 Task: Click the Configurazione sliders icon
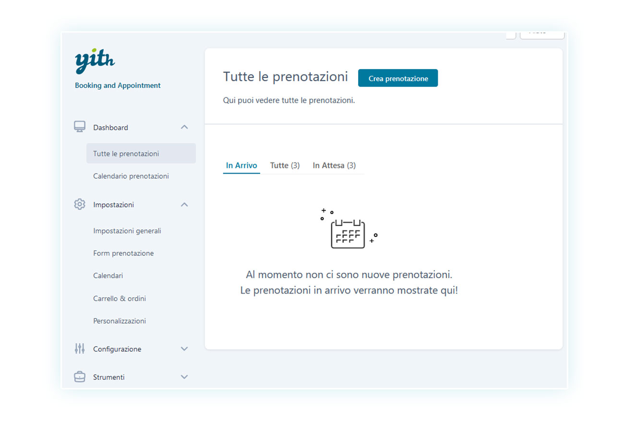click(x=80, y=349)
